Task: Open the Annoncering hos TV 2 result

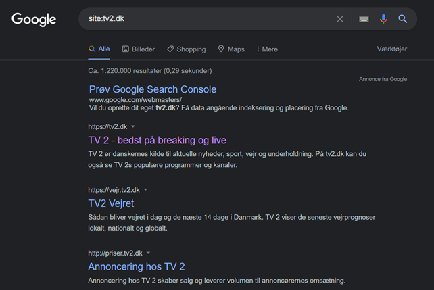Action: tap(137, 267)
